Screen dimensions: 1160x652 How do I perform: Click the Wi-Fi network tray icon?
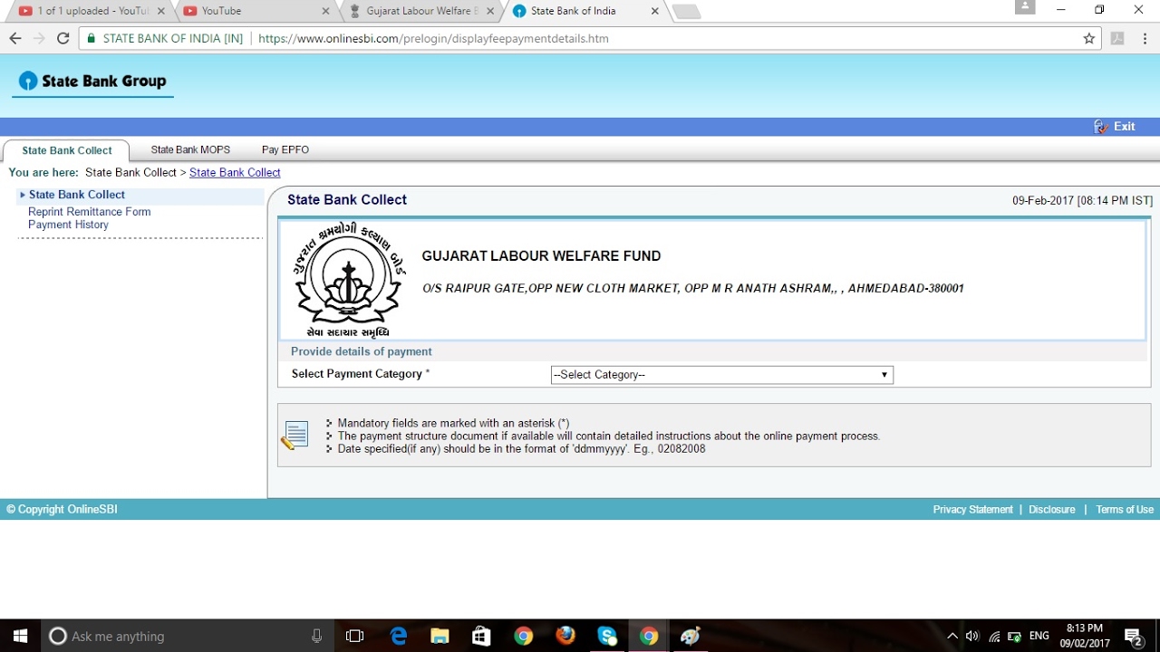994,636
